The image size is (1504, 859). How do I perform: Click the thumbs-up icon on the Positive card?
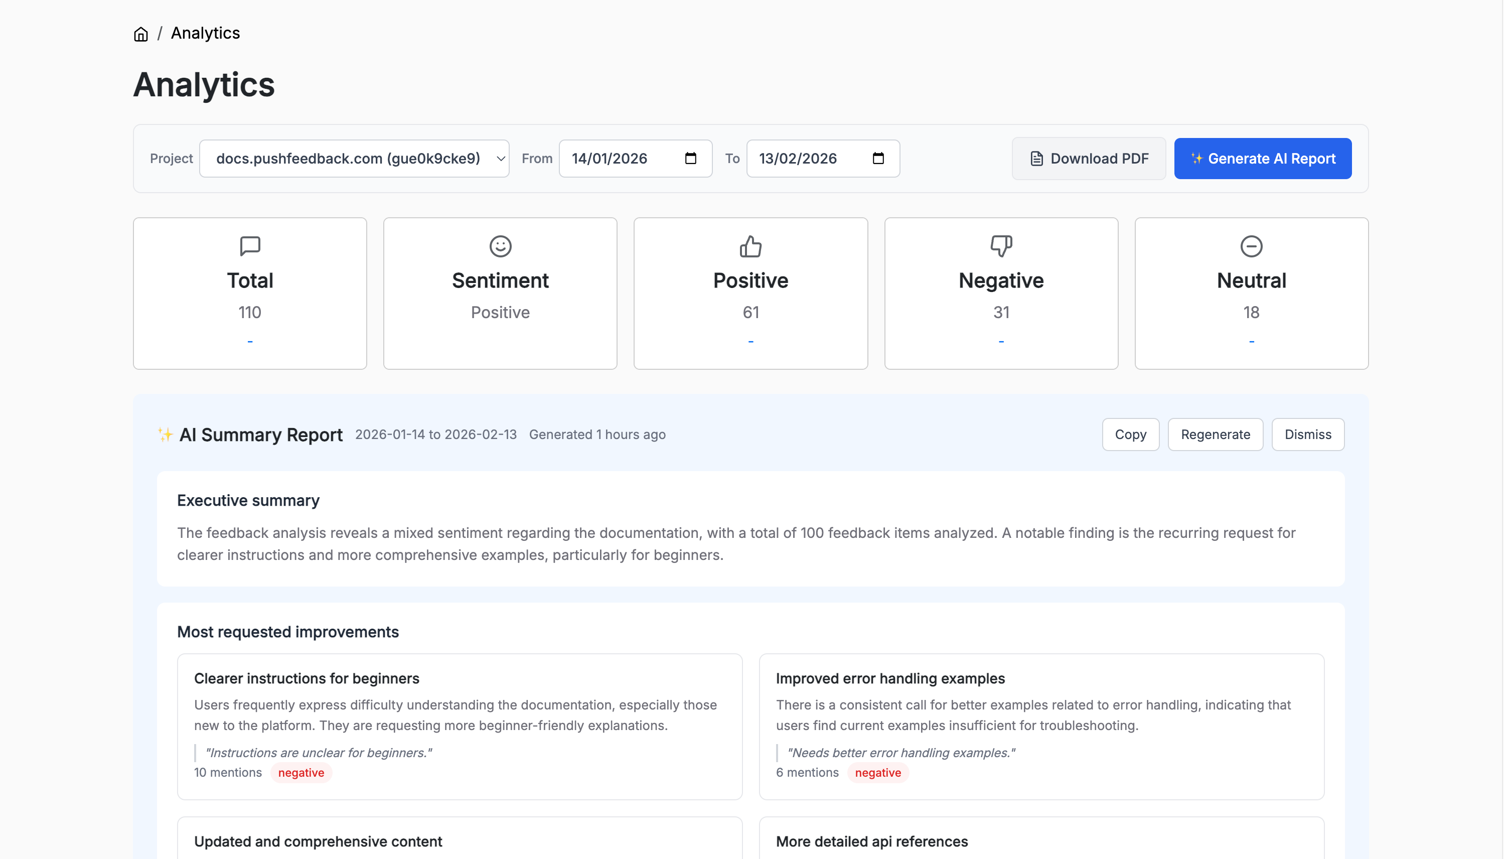point(750,246)
